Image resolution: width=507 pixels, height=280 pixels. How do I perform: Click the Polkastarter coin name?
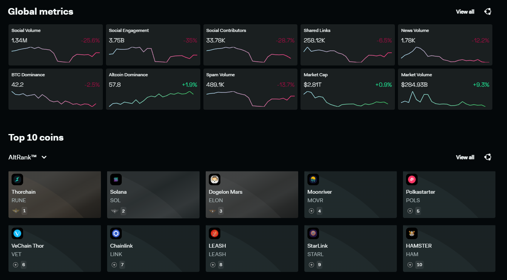click(420, 192)
